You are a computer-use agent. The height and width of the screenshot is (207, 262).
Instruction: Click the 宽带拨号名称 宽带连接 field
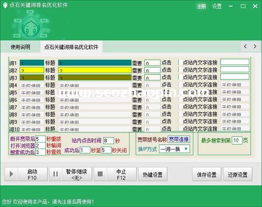click(x=179, y=139)
